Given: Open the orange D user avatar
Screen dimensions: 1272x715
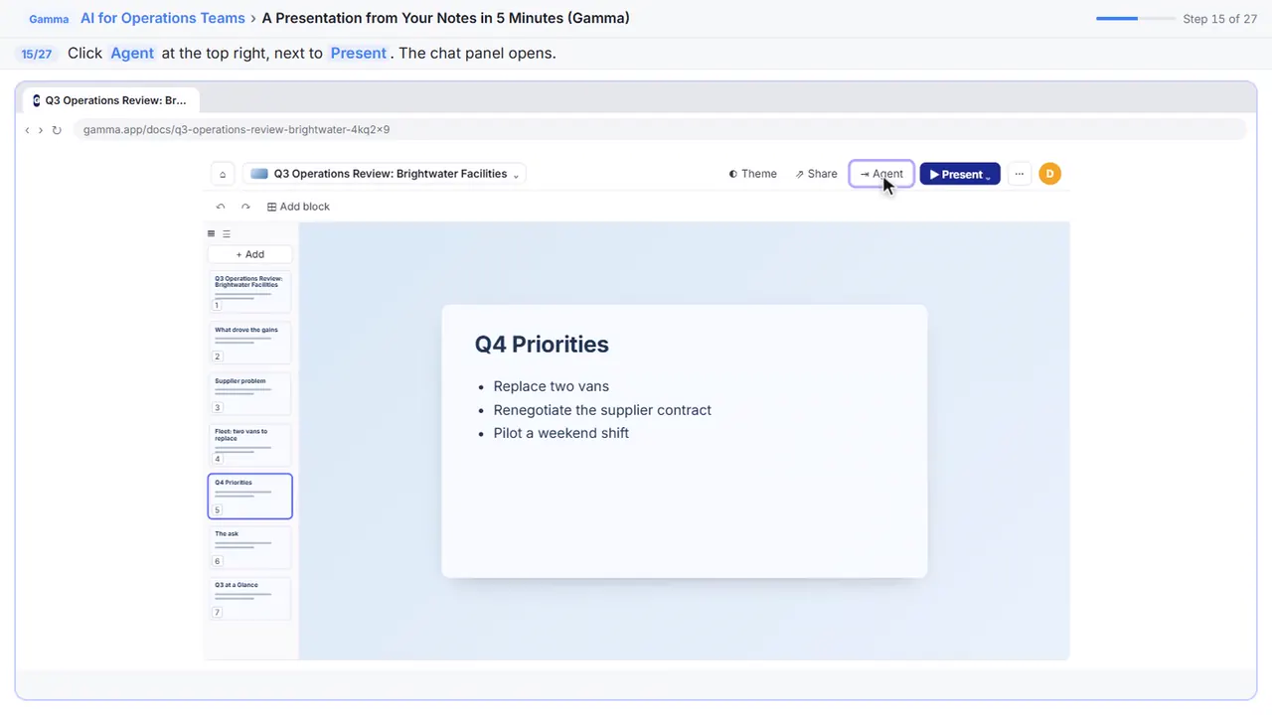Looking at the screenshot, I should click(1049, 174).
